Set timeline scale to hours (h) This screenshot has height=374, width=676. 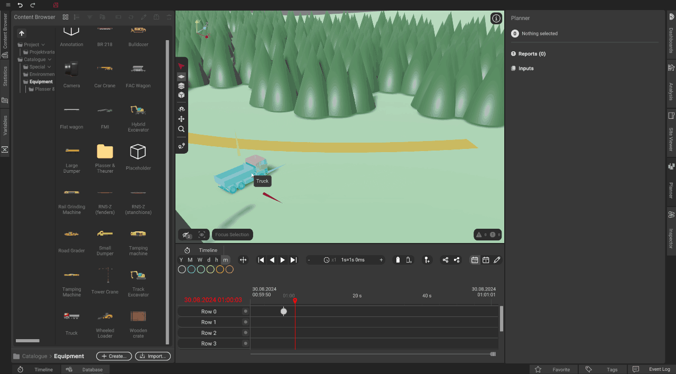click(217, 260)
